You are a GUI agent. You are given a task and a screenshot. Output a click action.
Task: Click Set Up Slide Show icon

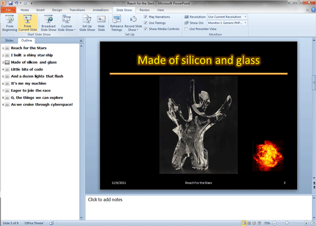coord(87,19)
